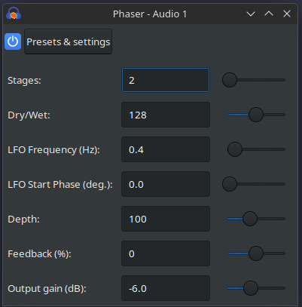
Task: Click the LFO Frequency value field
Action: click(x=166, y=149)
